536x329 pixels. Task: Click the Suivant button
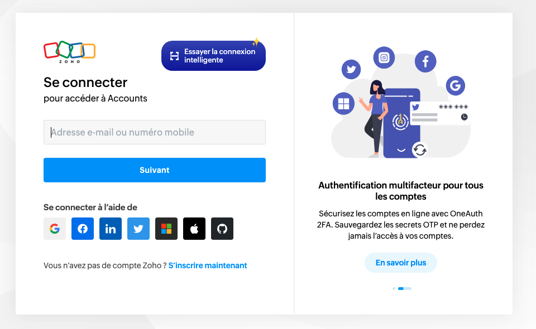click(155, 170)
